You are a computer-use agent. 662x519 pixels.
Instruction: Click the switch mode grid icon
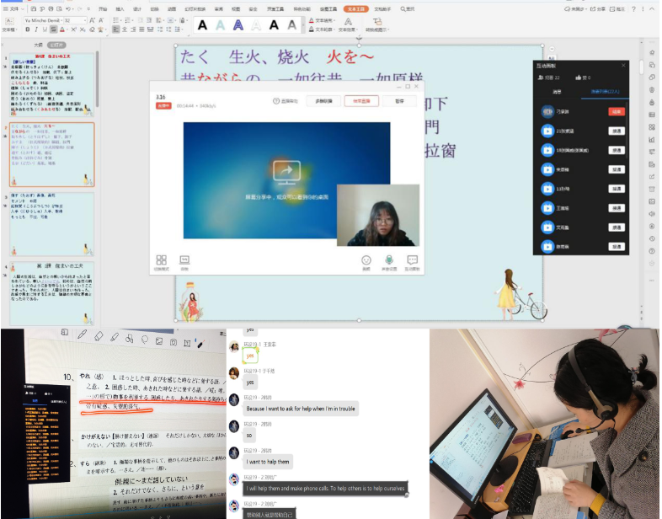pos(161,261)
